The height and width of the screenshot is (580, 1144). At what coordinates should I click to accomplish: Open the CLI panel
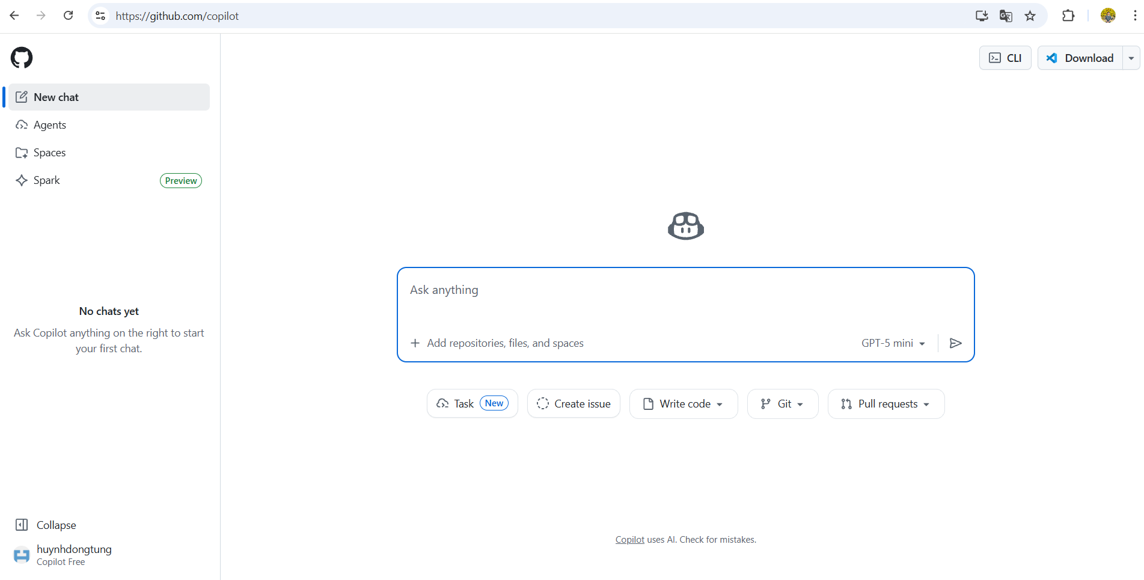[1005, 58]
